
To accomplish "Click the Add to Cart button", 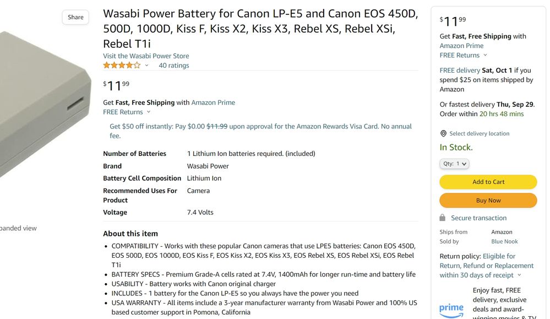I will [x=488, y=182].
